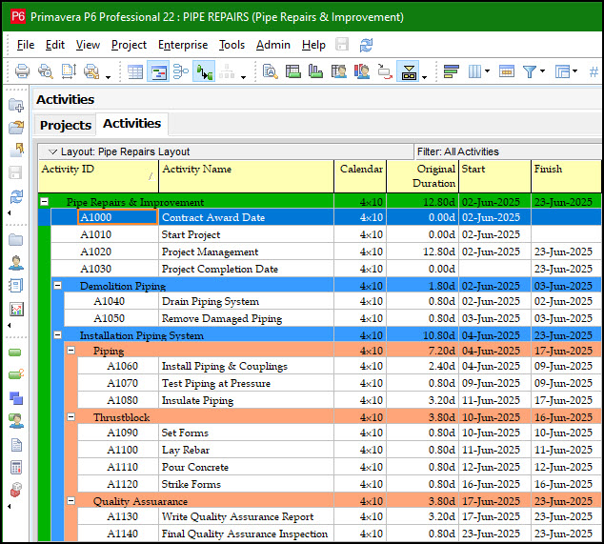This screenshot has width=604, height=544.
Task: Click the Print icon in the toolbar
Action: coord(21,71)
